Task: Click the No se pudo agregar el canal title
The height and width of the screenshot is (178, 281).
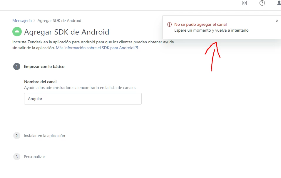Action: (x=200, y=25)
